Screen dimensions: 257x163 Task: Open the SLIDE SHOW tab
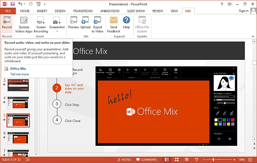[136, 11]
